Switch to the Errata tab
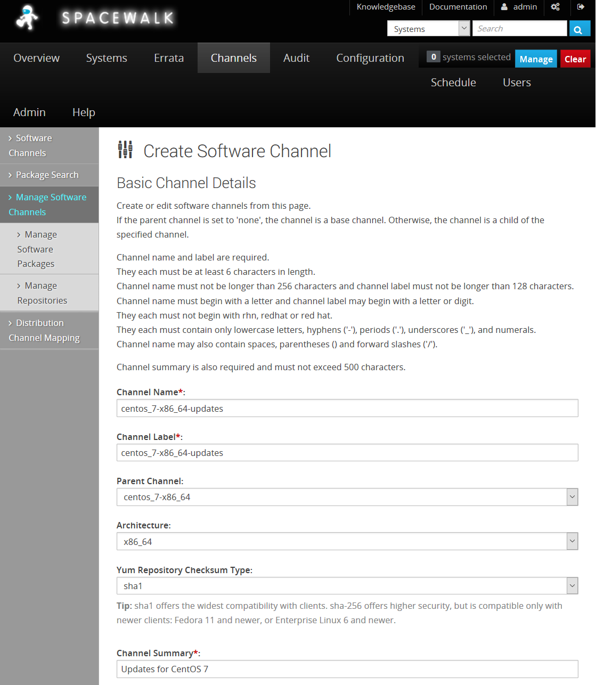 pyautogui.click(x=168, y=58)
